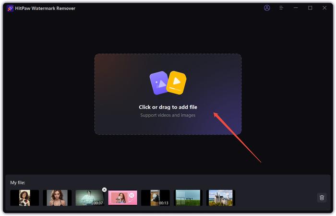The image size is (336, 216).
Task: Maximize the HitPaw window
Action: tap(310, 8)
